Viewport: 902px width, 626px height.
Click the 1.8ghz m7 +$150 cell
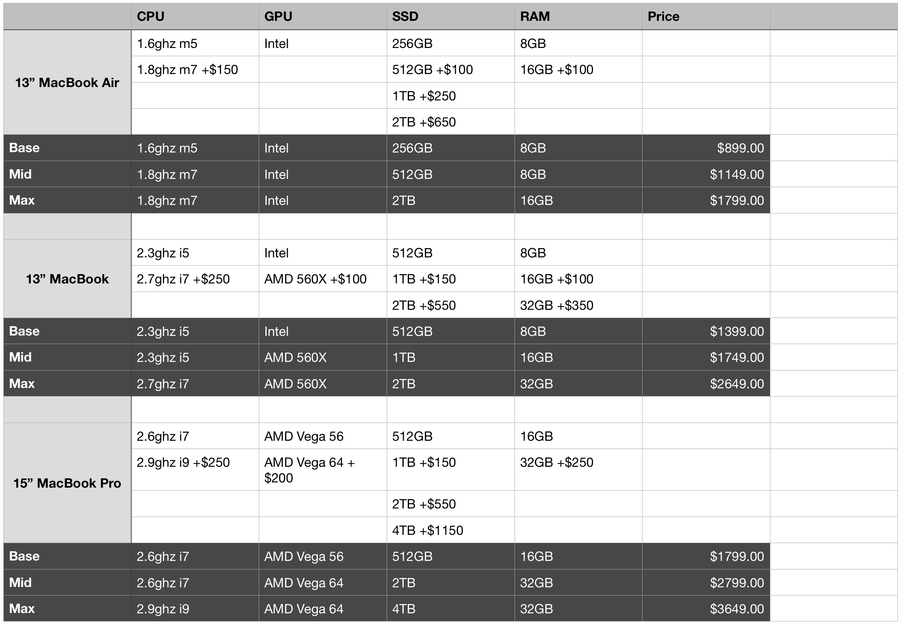point(195,70)
